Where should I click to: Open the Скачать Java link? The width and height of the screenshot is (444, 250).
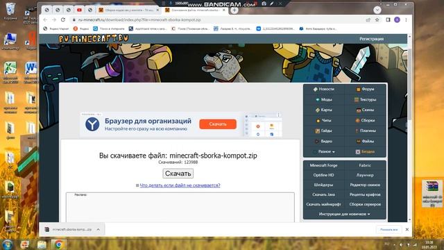[324, 194]
